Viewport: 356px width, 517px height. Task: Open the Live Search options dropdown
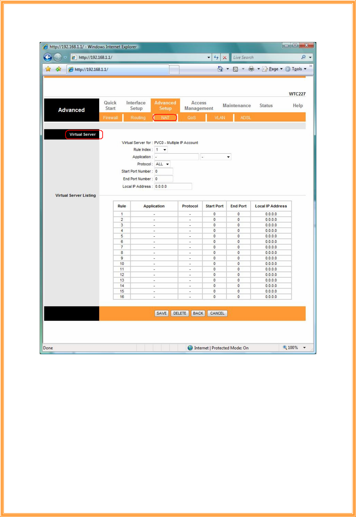pyautogui.click(x=310, y=57)
